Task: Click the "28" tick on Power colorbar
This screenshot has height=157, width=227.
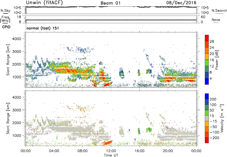Action: click(x=212, y=41)
